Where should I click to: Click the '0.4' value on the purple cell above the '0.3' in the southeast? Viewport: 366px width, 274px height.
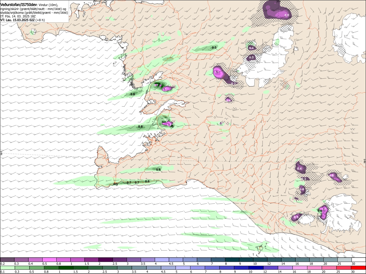(299, 168)
